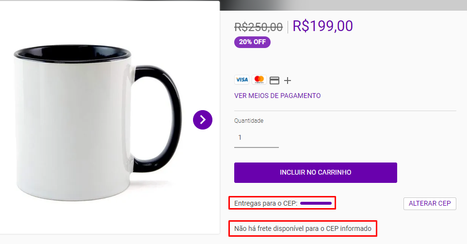The height and width of the screenshot is (244, 467).
Task: Click the ALTERAR CEP button
Action: 430,204
